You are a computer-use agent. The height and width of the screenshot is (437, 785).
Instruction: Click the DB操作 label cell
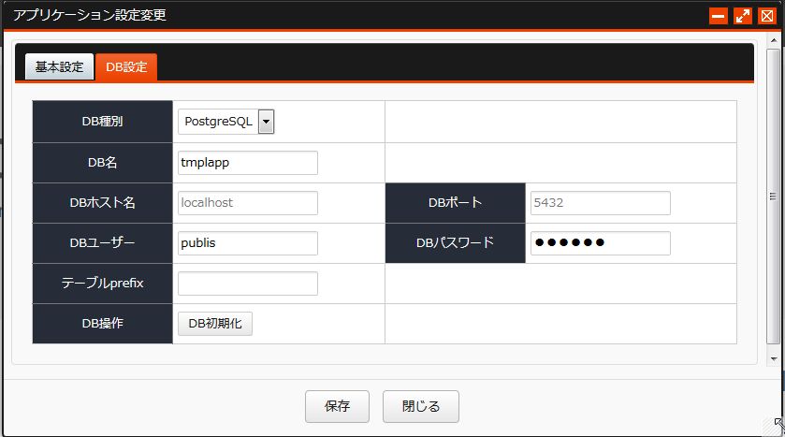coord(103,324)
